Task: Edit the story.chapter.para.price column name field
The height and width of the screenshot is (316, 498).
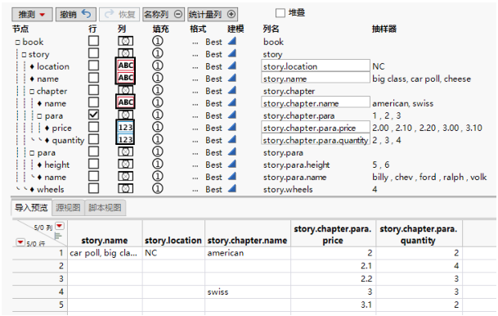Action: click(x=316, y=128)
